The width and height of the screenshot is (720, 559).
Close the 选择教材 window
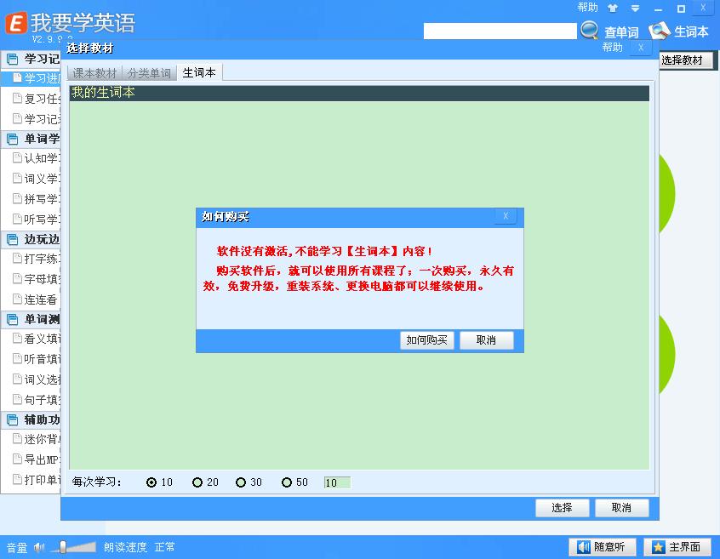[x=641, y=48]
